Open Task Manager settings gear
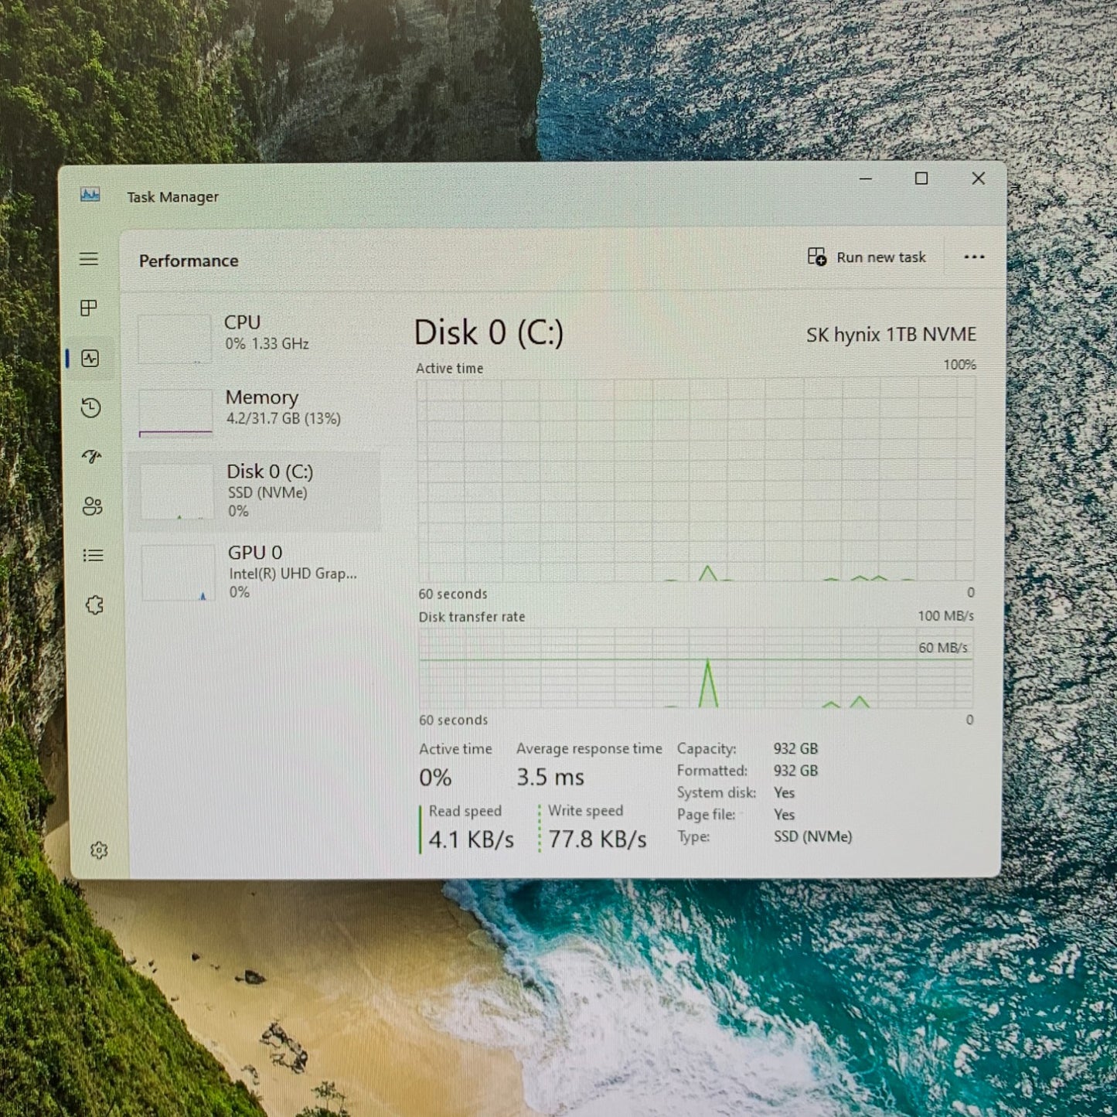Image resolution: width=1117 pixels, height=1117 pixels. pyautogui.click(x=99, y=850)
